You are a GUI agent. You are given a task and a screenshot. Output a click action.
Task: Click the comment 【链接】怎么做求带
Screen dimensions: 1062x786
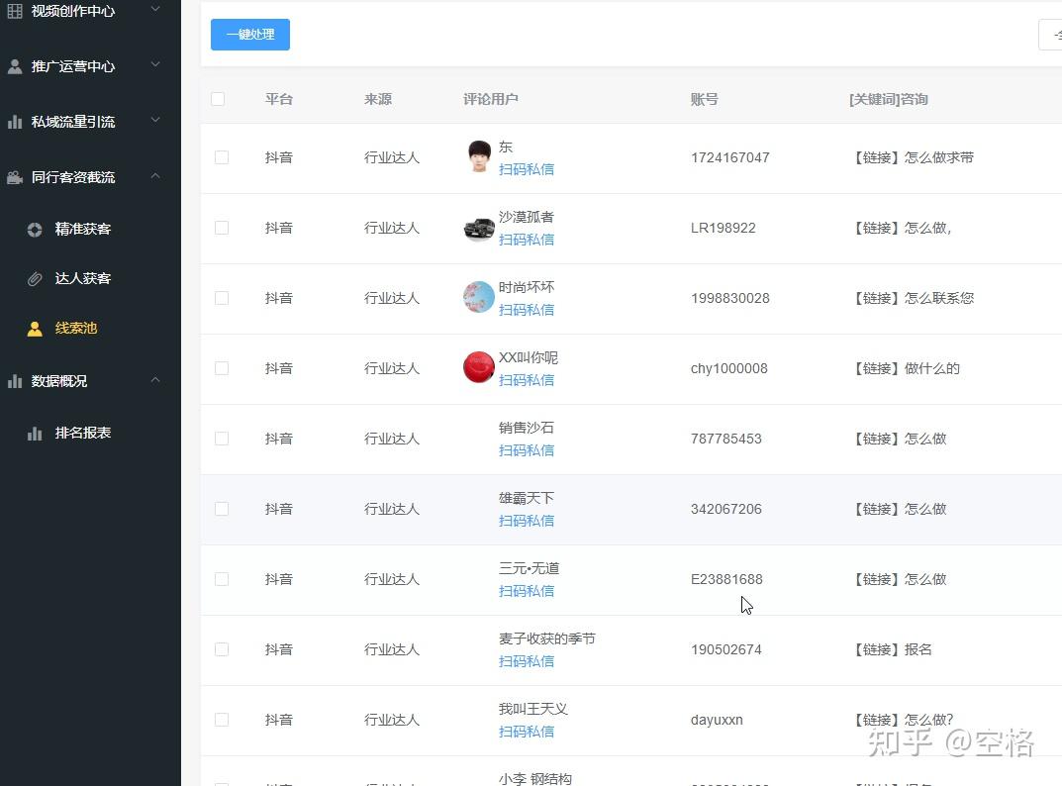tap(913, 157)
